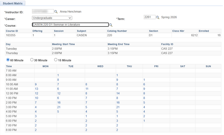Expand the Career dropdown showing Undergraduate
This screenshot has width=224, height=135.
tap(52, 18)
